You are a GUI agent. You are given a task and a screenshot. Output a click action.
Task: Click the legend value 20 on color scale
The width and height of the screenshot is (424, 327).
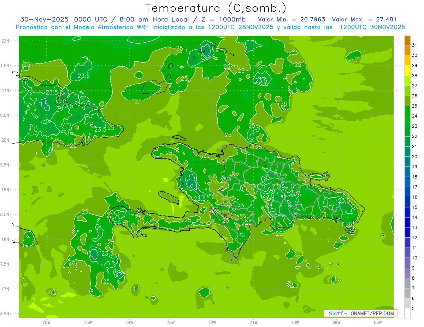pos(415,157)
